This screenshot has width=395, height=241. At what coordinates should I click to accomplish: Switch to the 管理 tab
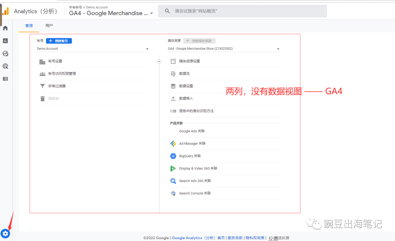(x=29, y=26)
